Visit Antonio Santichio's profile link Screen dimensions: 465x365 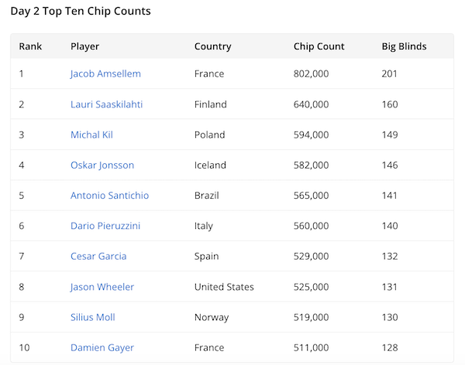click(x=109, y=196)
